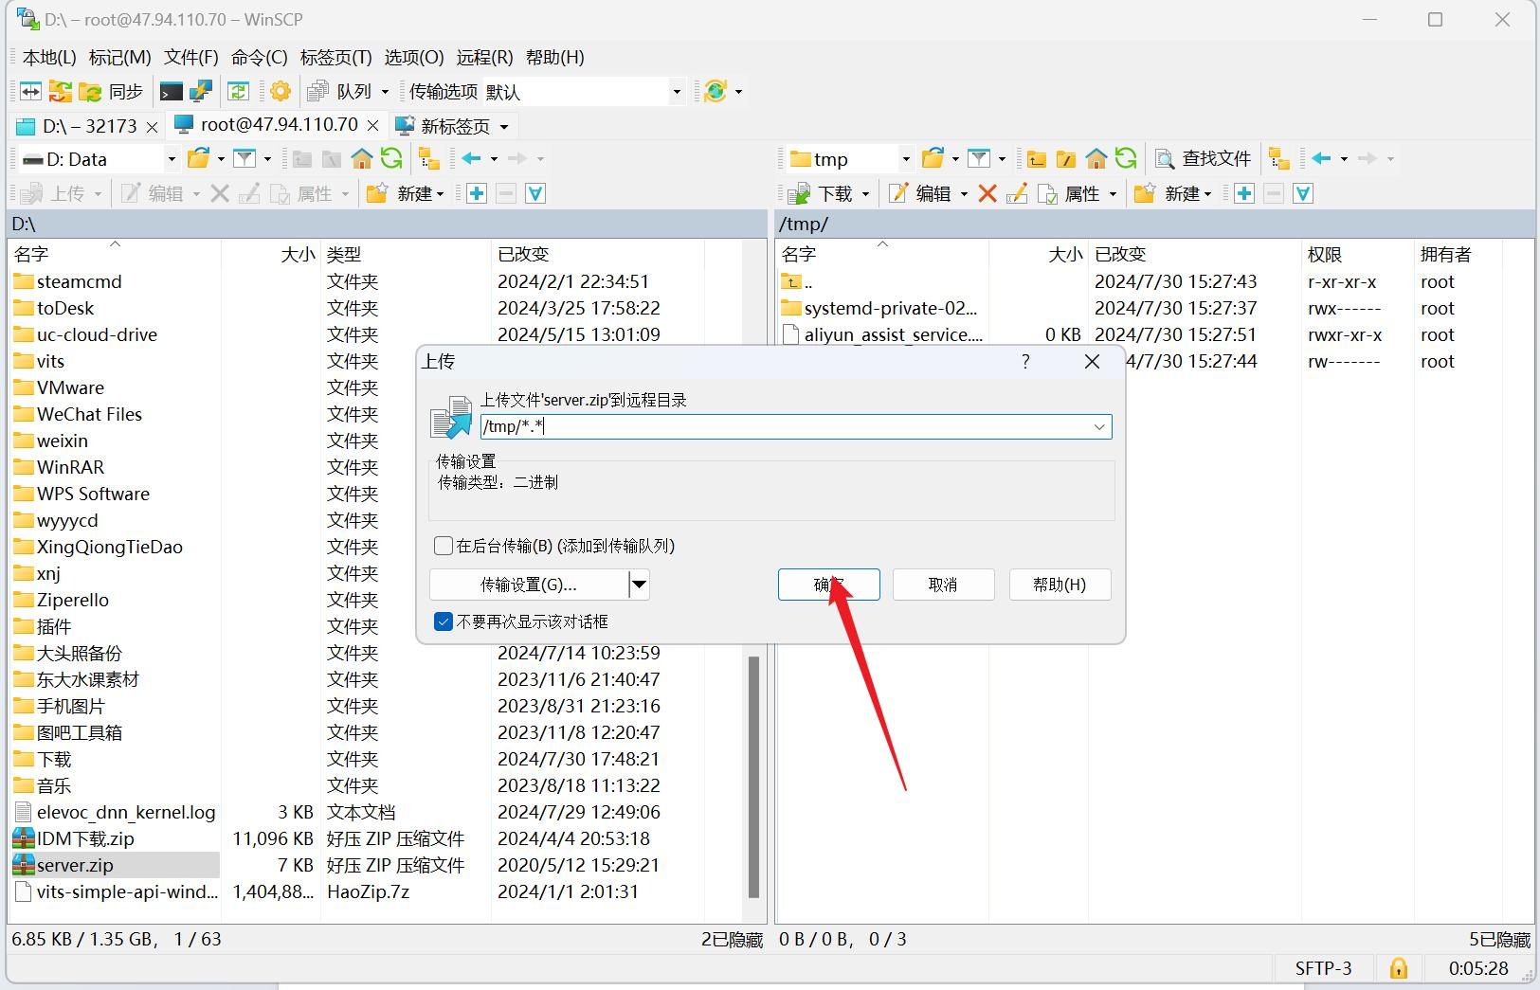
Task: Click the remote rename pencil icon
Action: (x=1017, y=193)
